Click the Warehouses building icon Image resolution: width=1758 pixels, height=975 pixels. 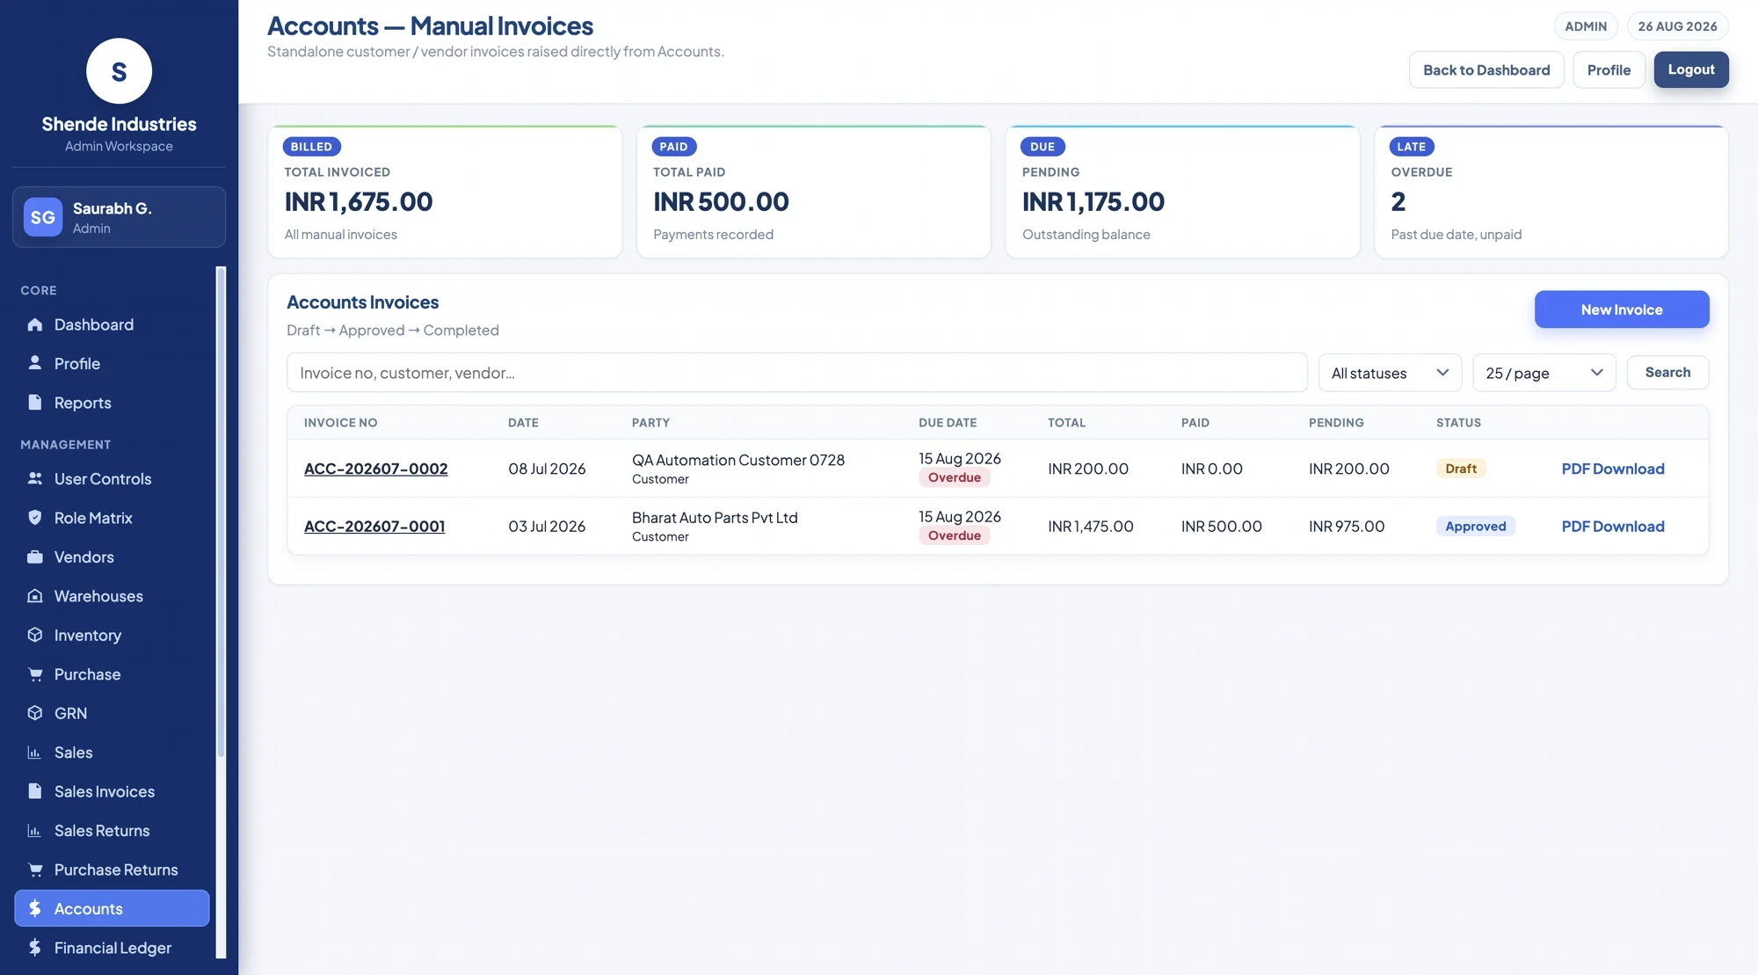point(35,596)
